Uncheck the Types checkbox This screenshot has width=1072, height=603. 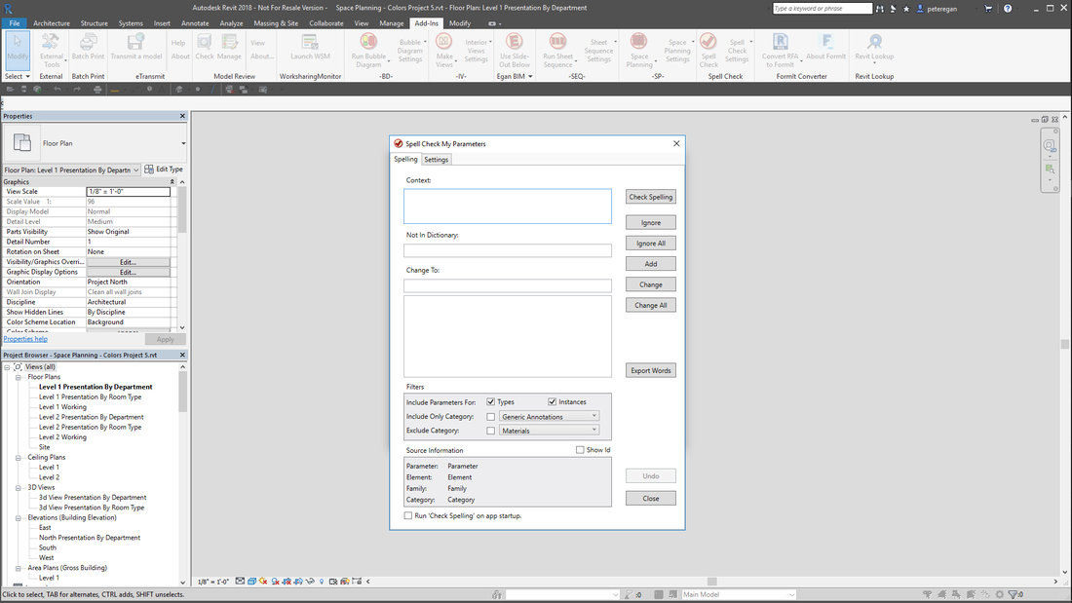click(491, 401)
